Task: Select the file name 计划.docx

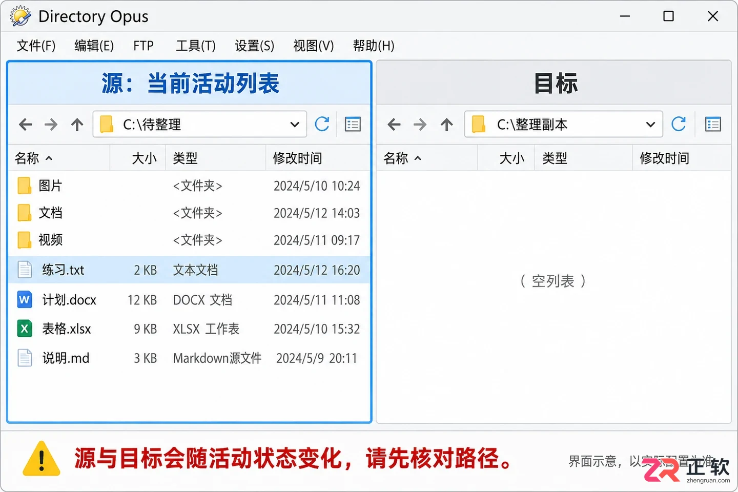Action: click(x=69, y=300)
